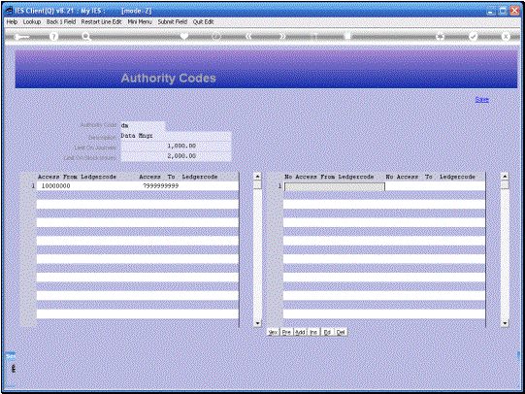Viewport: 525px width, 394px height.
Task: Click the Save link
Action: (481, 100)
